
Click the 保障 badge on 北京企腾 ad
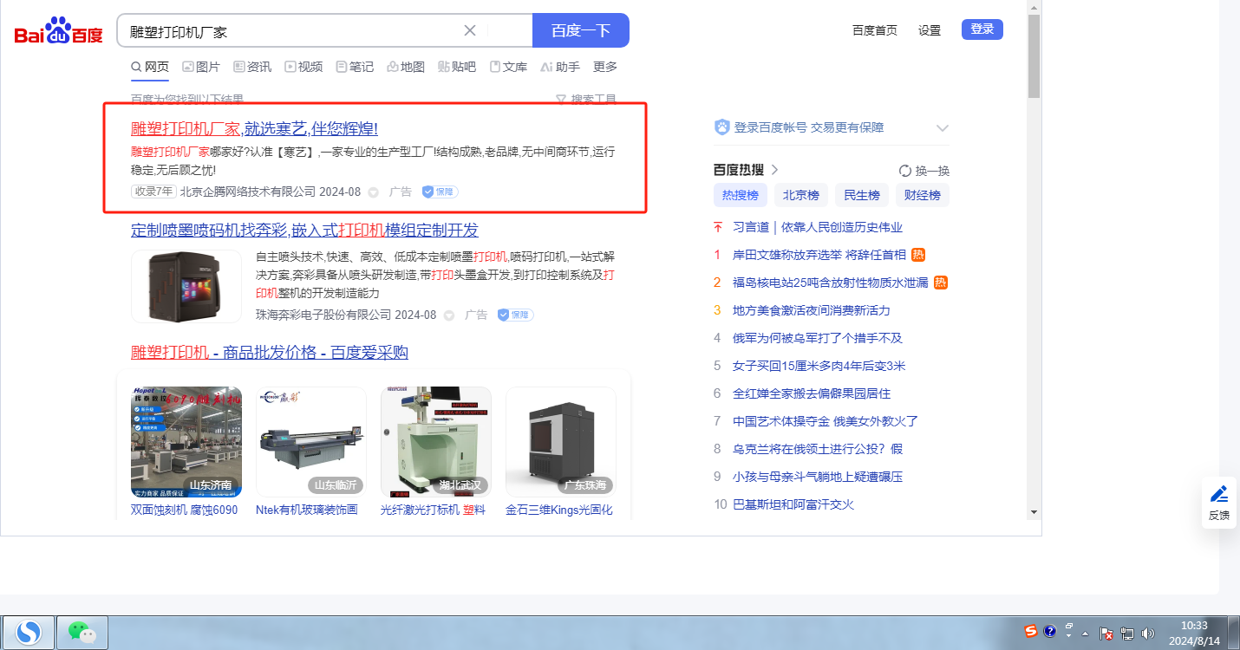[x=441, y=192]
